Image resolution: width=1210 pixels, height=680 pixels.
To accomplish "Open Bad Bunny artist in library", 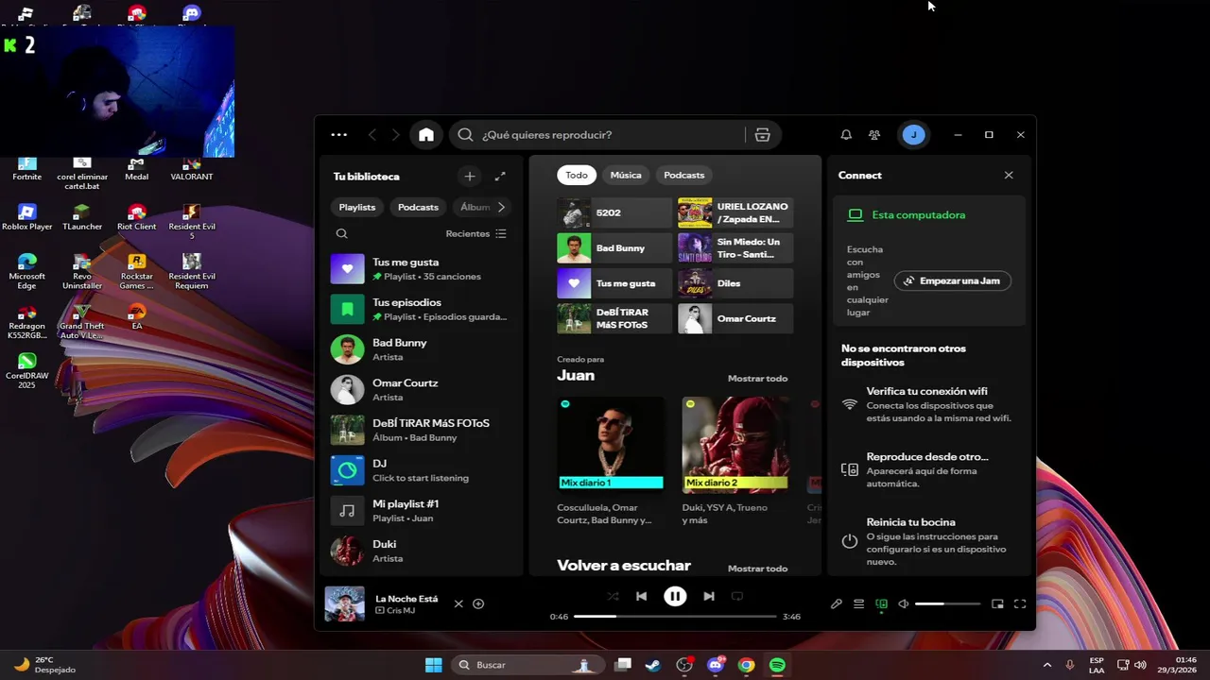I will click(422, 349).
